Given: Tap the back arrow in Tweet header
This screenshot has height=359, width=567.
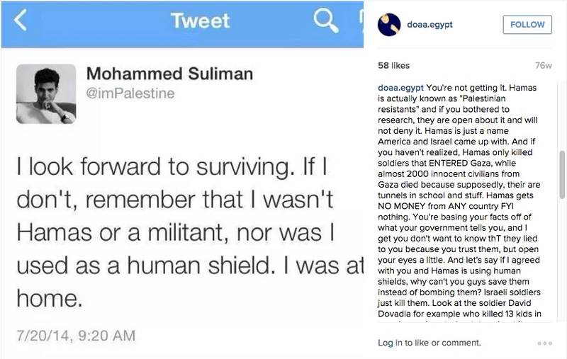Looking at the screenshot, I should (x=20, y=21).
